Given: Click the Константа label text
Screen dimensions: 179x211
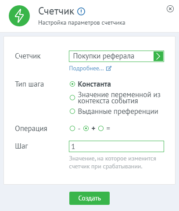Looking at the screenshot, I should [94, 84].
